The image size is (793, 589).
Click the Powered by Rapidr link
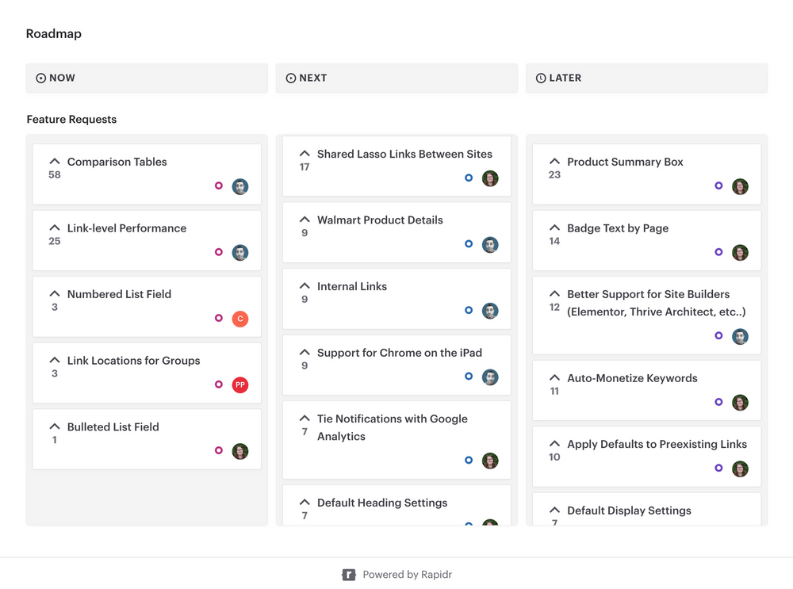(407, 574)
